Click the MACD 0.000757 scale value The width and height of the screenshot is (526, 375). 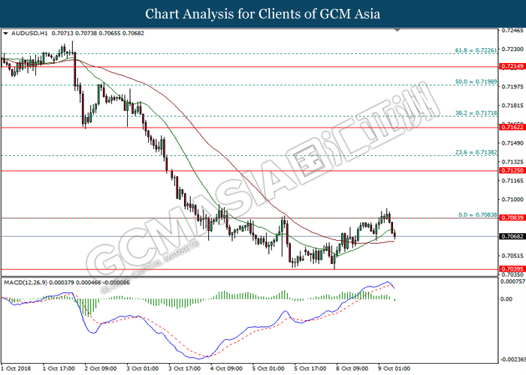point(513,281)
